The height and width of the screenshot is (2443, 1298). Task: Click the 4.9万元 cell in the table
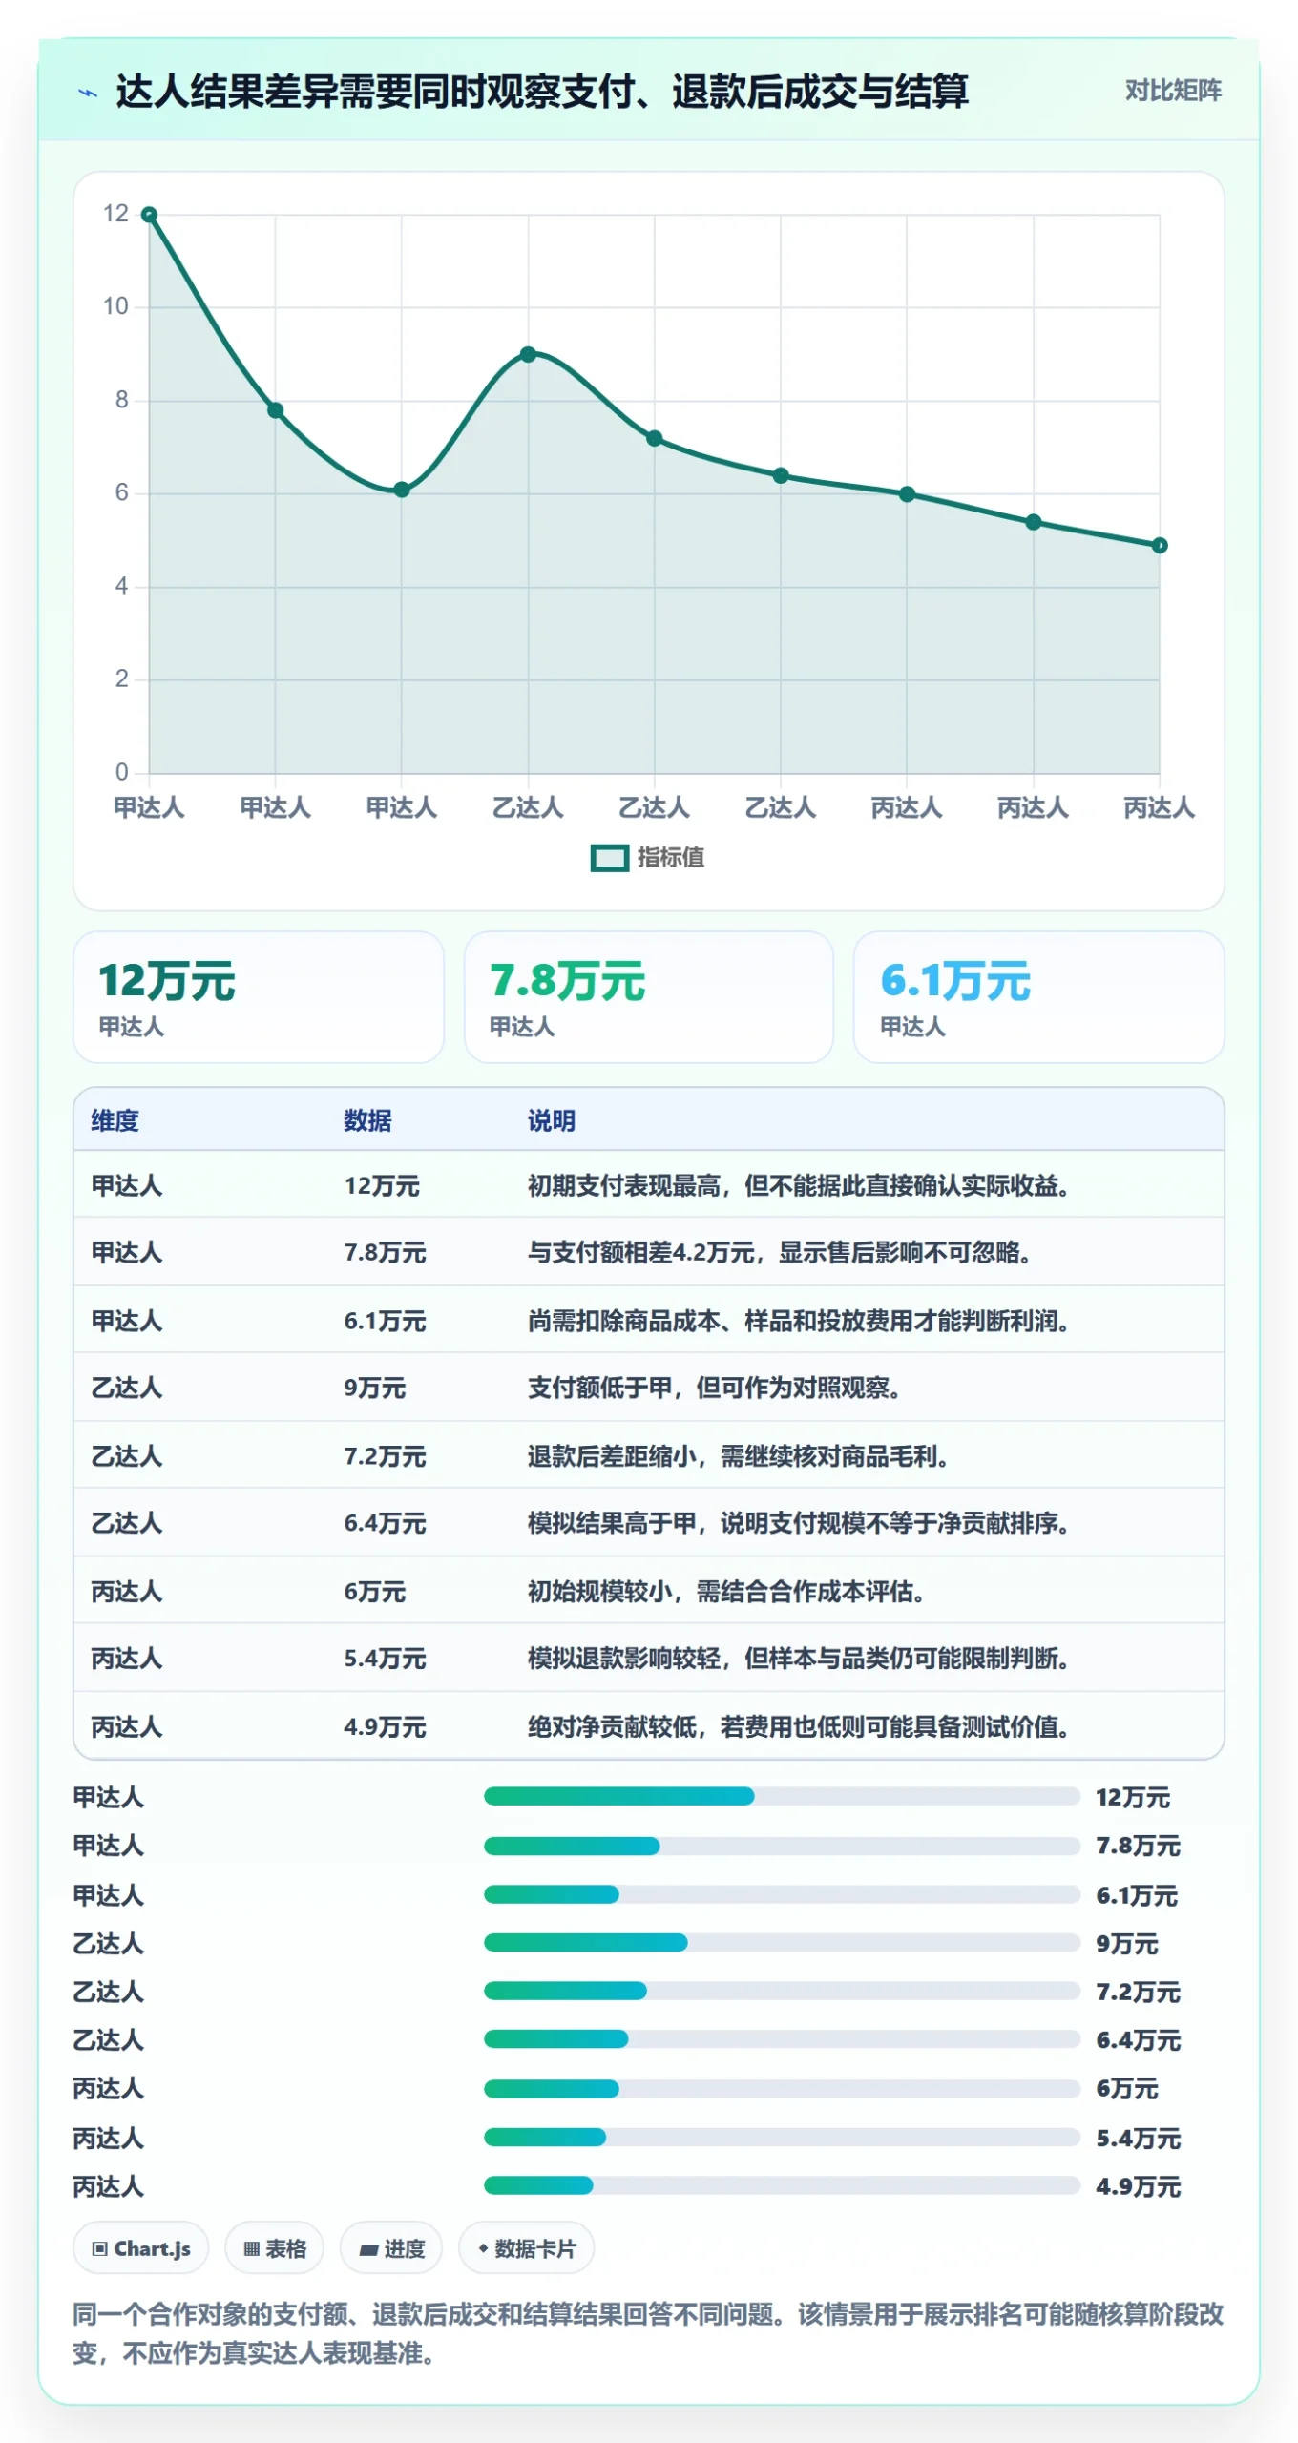(385, 1727)
